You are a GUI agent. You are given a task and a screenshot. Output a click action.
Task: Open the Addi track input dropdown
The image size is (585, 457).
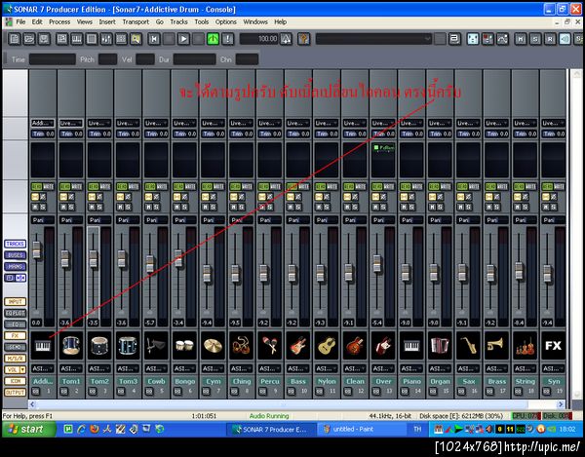(x=43, y=123)
